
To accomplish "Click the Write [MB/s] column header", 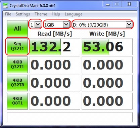I will coord(107,34).
